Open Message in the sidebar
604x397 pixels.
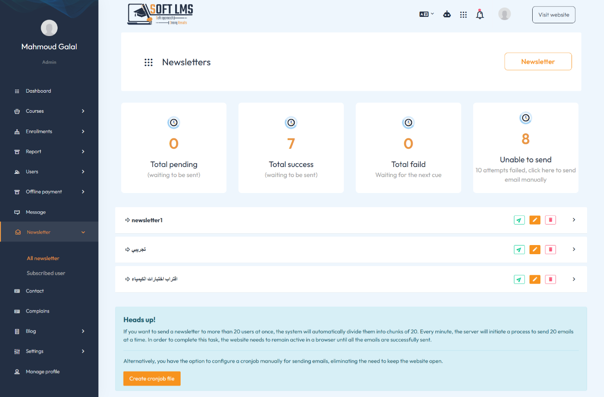click(x=49, y=212)
